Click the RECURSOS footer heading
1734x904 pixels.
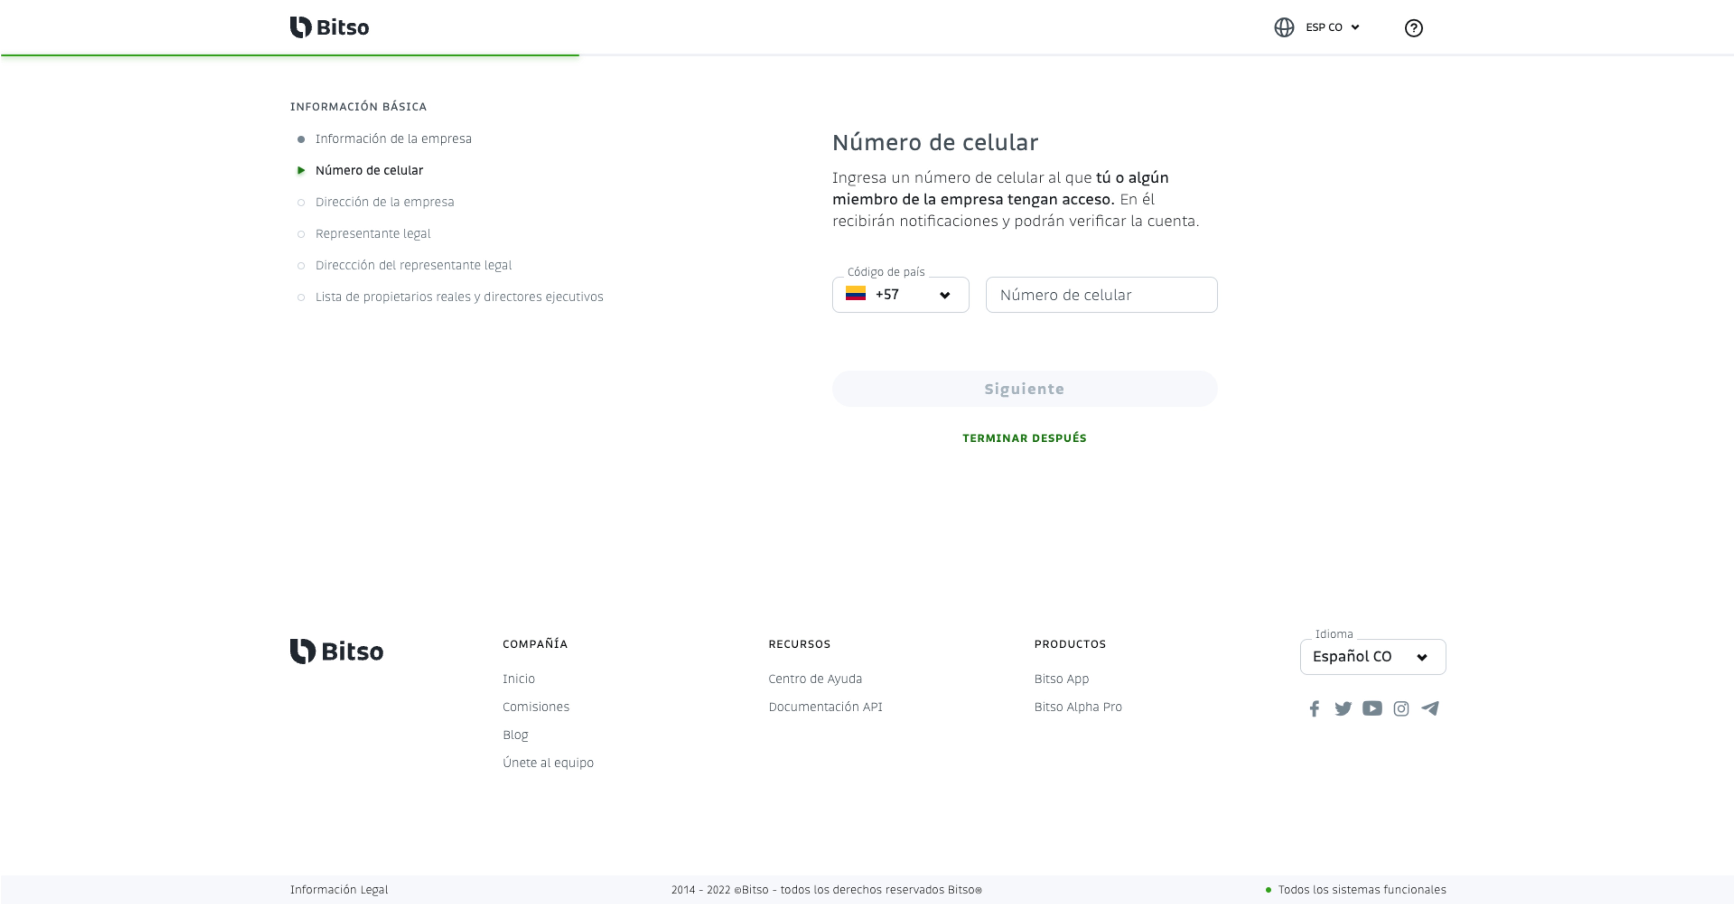[x=799, y=644]
